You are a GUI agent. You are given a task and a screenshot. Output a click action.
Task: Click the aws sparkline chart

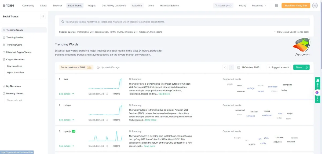[105, 84]
